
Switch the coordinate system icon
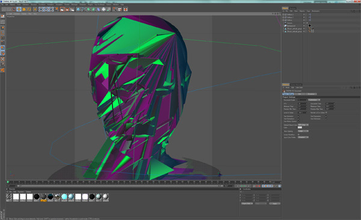[56, 9]
